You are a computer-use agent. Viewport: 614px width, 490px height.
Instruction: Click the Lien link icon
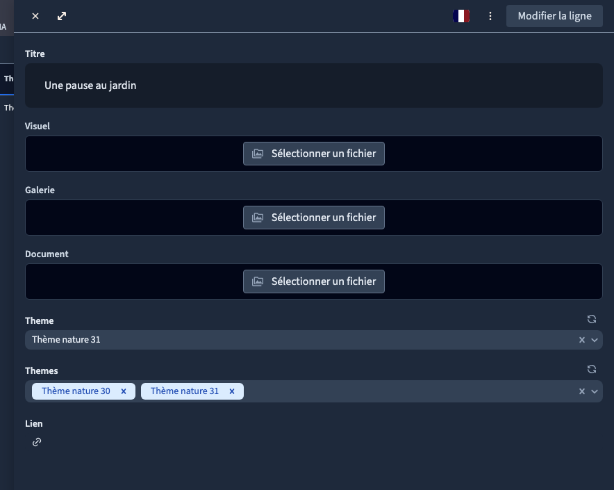(x=37, y=442)
